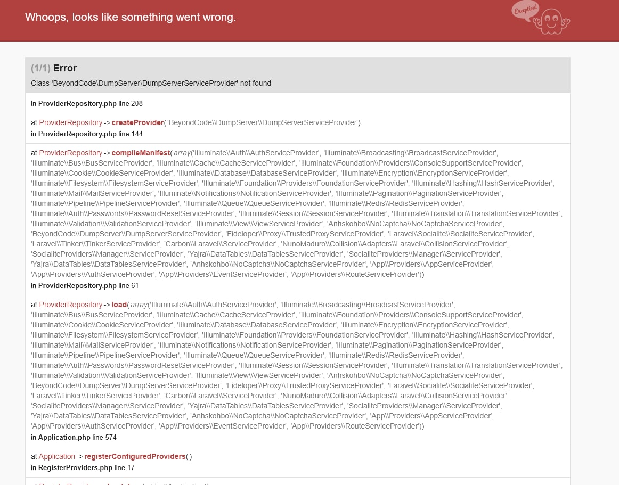Open "ProviderRepository.php line 208" file reference
Viewport: 619px width, 485px height.
87,103
